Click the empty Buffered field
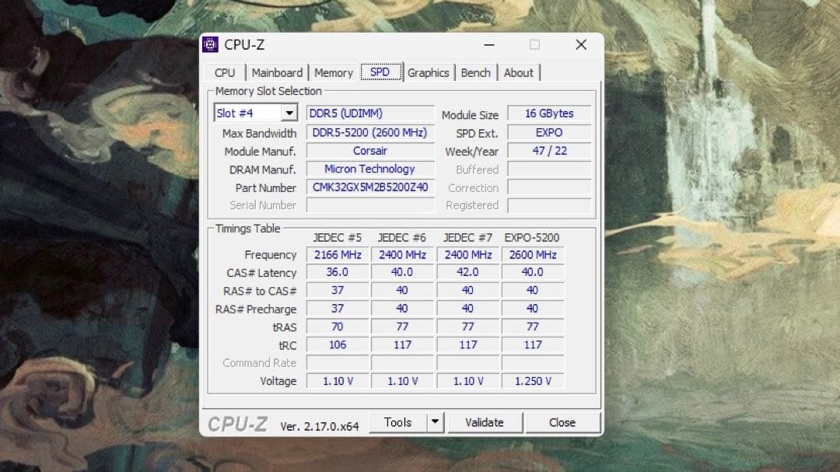 [549, 170]
